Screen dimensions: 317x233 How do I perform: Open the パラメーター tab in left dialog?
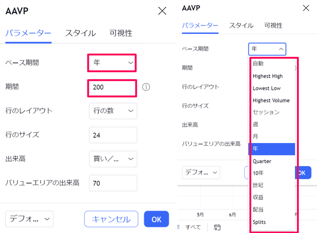(28, 33)
